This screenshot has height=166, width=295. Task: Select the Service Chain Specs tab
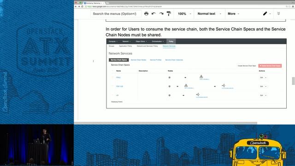point(119,60)
